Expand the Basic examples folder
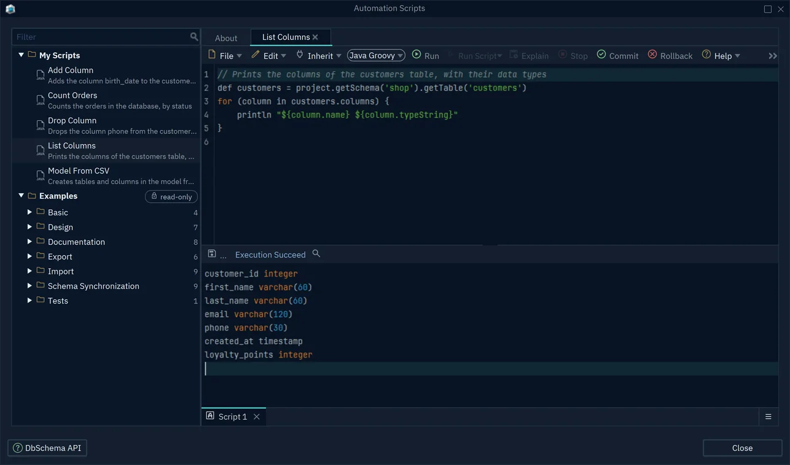This screenshot has height=465, width=790. (x=29, y=212)
